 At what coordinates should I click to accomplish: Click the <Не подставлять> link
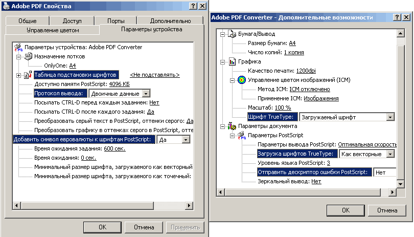[155, 75]
